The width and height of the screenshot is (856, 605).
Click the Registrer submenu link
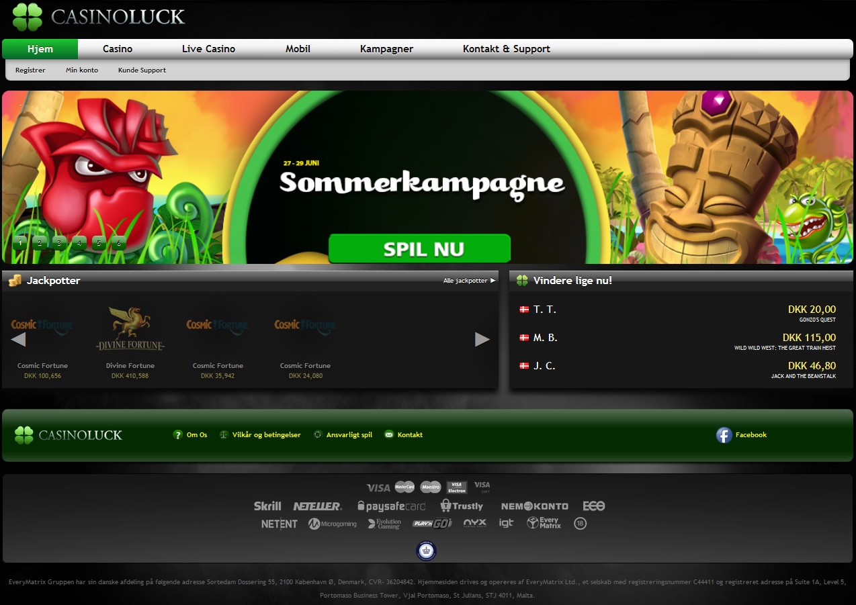pos(30,70)
